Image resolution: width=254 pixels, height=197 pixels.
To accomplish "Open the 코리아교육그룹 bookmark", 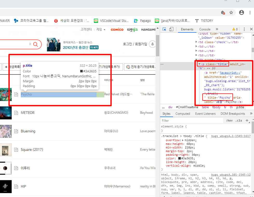I will pyautogui.click(x=31, y=21).
